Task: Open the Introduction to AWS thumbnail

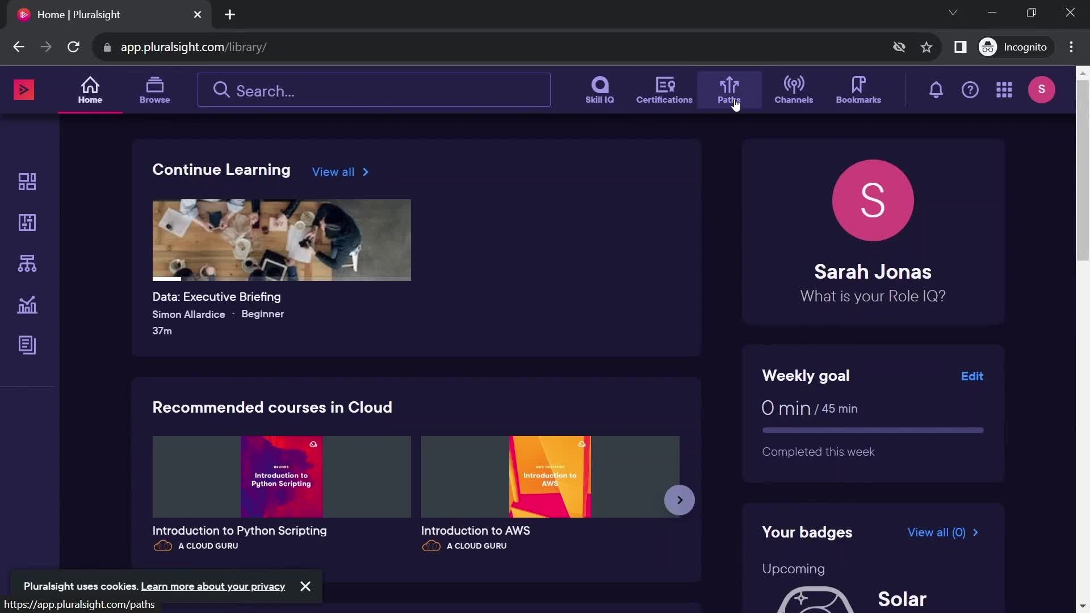Action: click(x=550, y=477)
